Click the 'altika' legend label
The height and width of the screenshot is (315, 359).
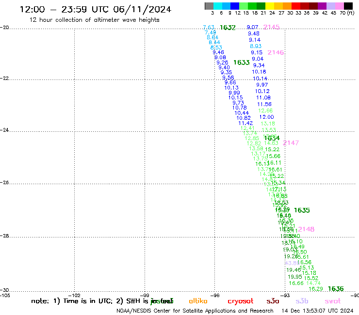[198, 301]
